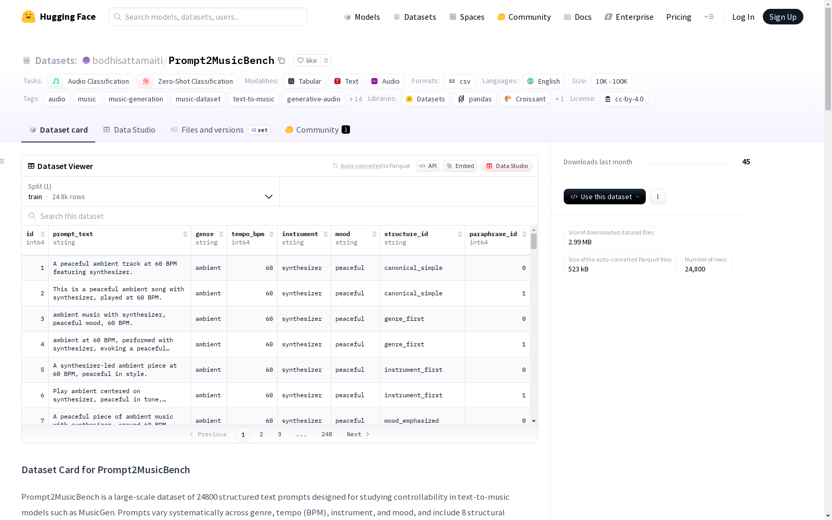Click the Datasets library tag
Viewport: 832px width, 520px height.
pyautogui.click(x=425, y=99)
